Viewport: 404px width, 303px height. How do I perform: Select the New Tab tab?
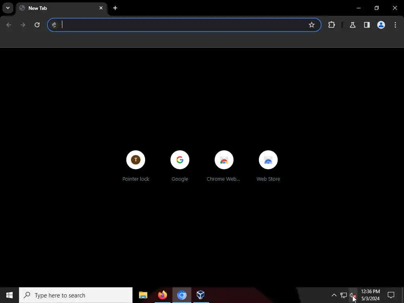point(62,8)
